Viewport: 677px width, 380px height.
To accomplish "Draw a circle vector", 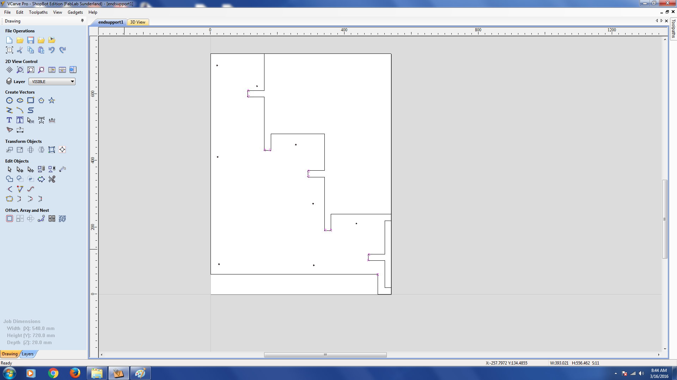I will (x=10, y=100).
